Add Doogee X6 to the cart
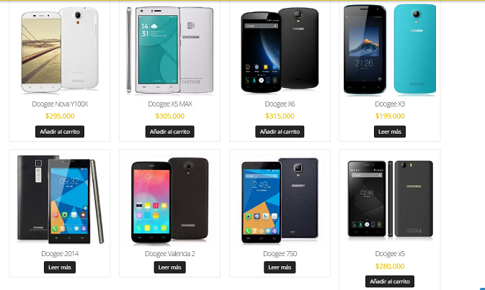The image size is (485, 290). click(280, 132)
